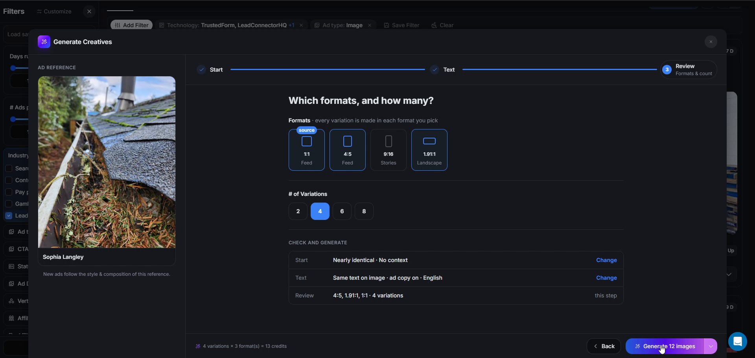Click Generate 12 images button

point(665,346)
